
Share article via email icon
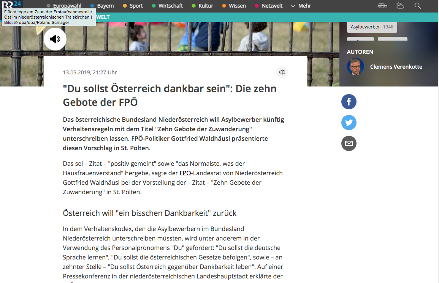click(349, 143)
